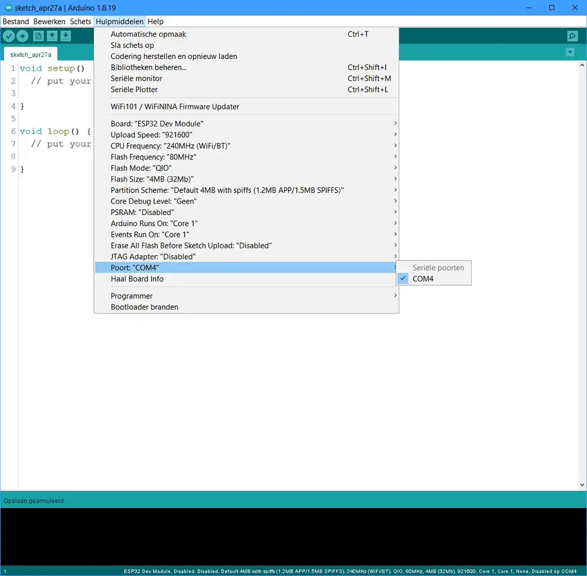Viewport: 587px width, 576px height.
Task: Click Haal Board Info
Action: point(137,279)
